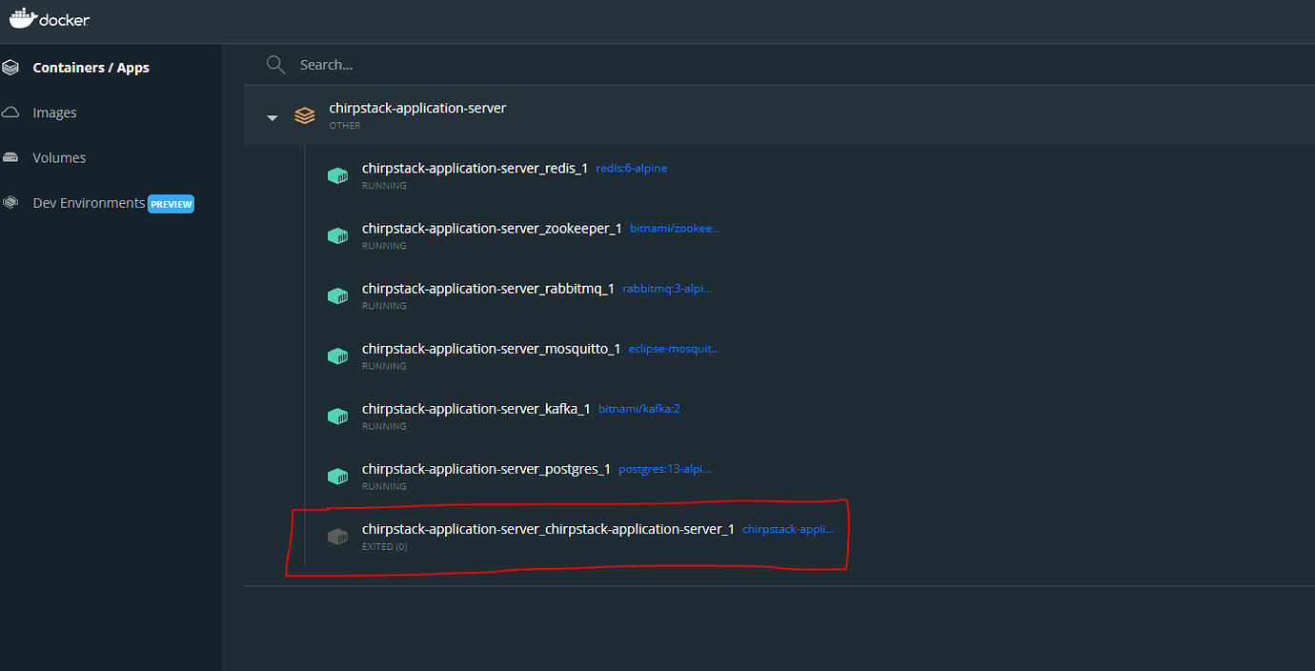Click the zookeeper_1 container icon

coord(337,235)
